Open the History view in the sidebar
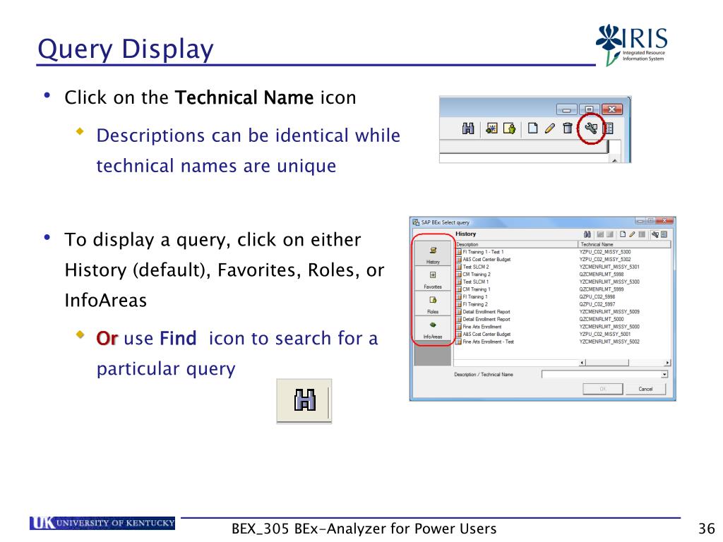The height and width of the screenshot is (542, 723). [x=433, y=254]
